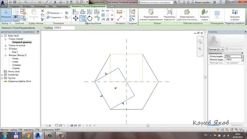Viewport: 247px width, 139px height.
Task: Open Соединить geometry join tool
Action: 54,17
